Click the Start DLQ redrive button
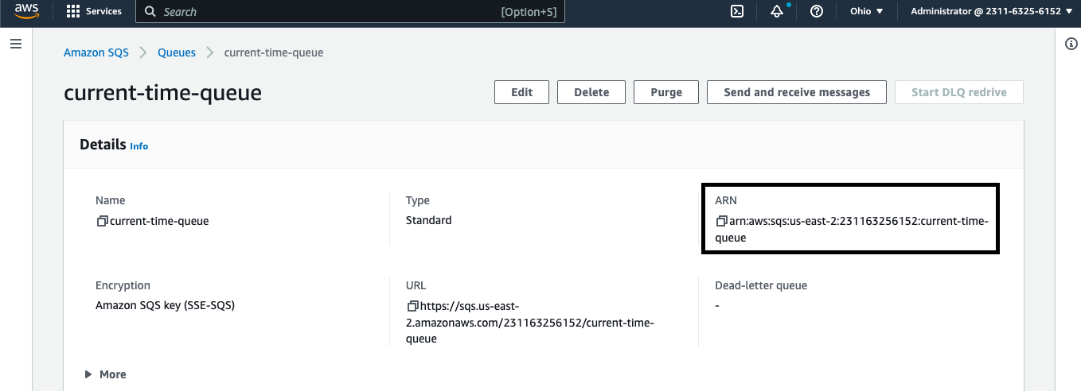Screen dimensions: 1081x391 959,92
